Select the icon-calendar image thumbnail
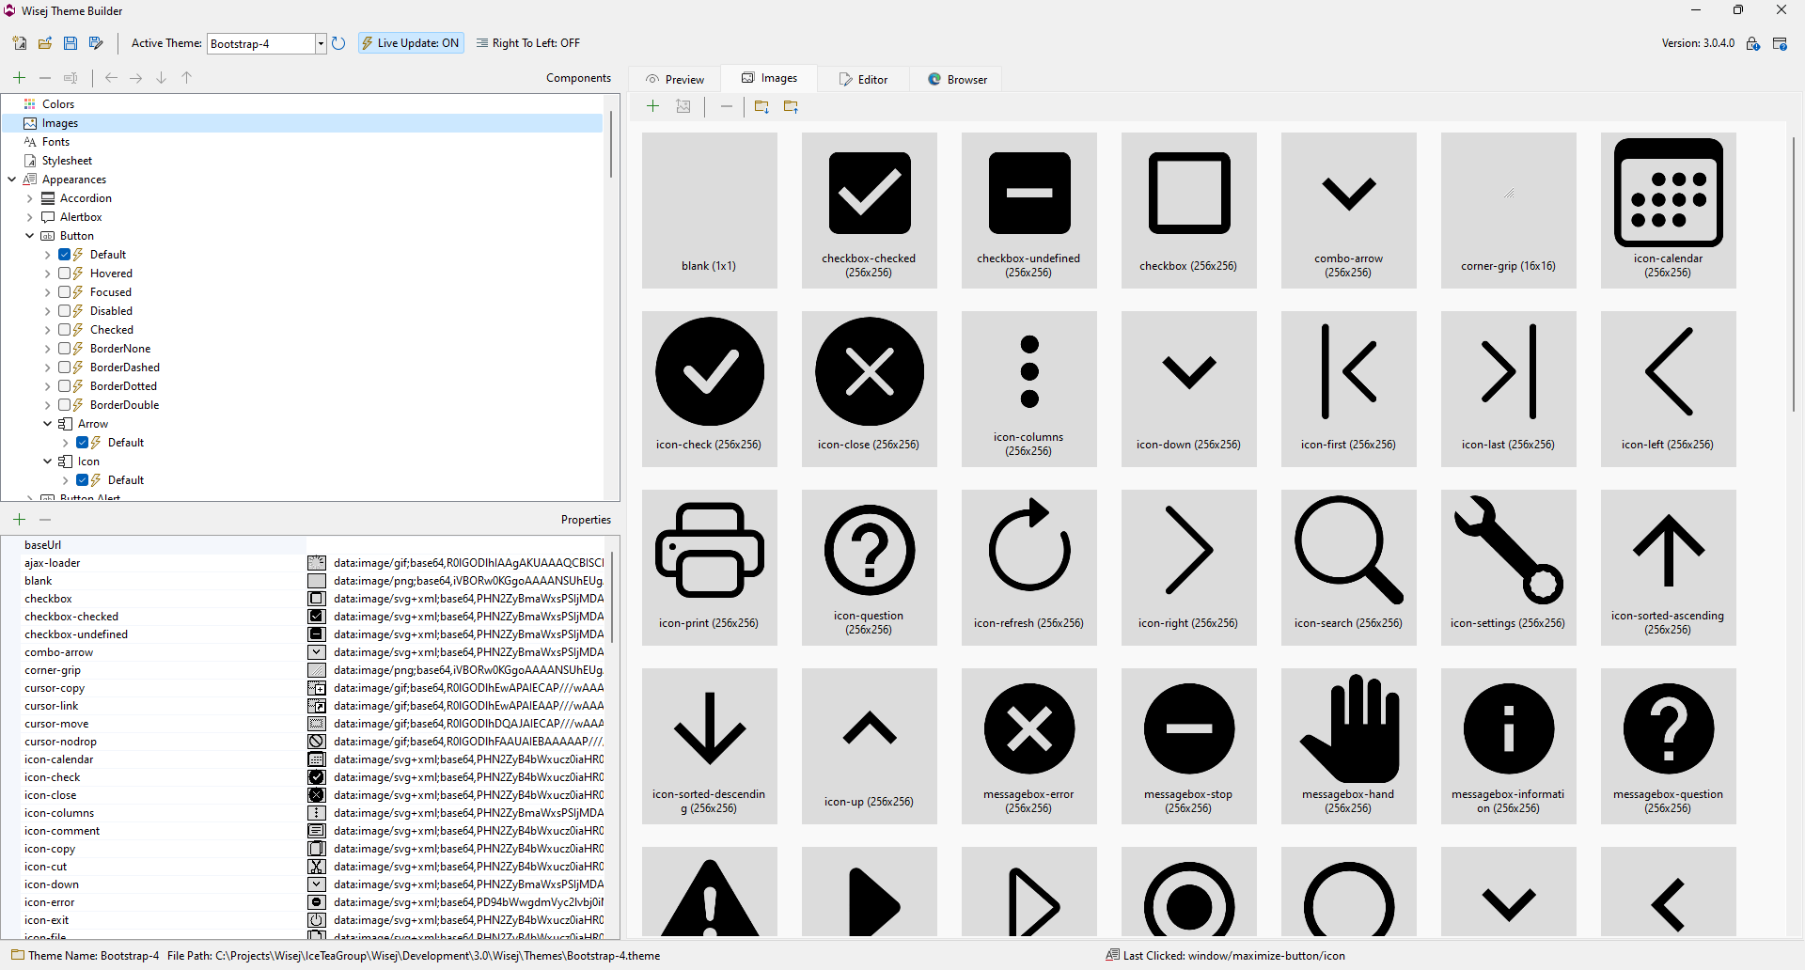Viewport: 1805px width, 970px height. click(x=1668, y=210)
